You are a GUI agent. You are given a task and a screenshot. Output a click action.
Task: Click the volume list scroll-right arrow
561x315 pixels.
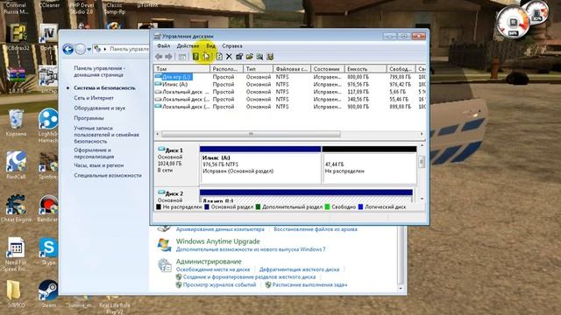point(422,134)
